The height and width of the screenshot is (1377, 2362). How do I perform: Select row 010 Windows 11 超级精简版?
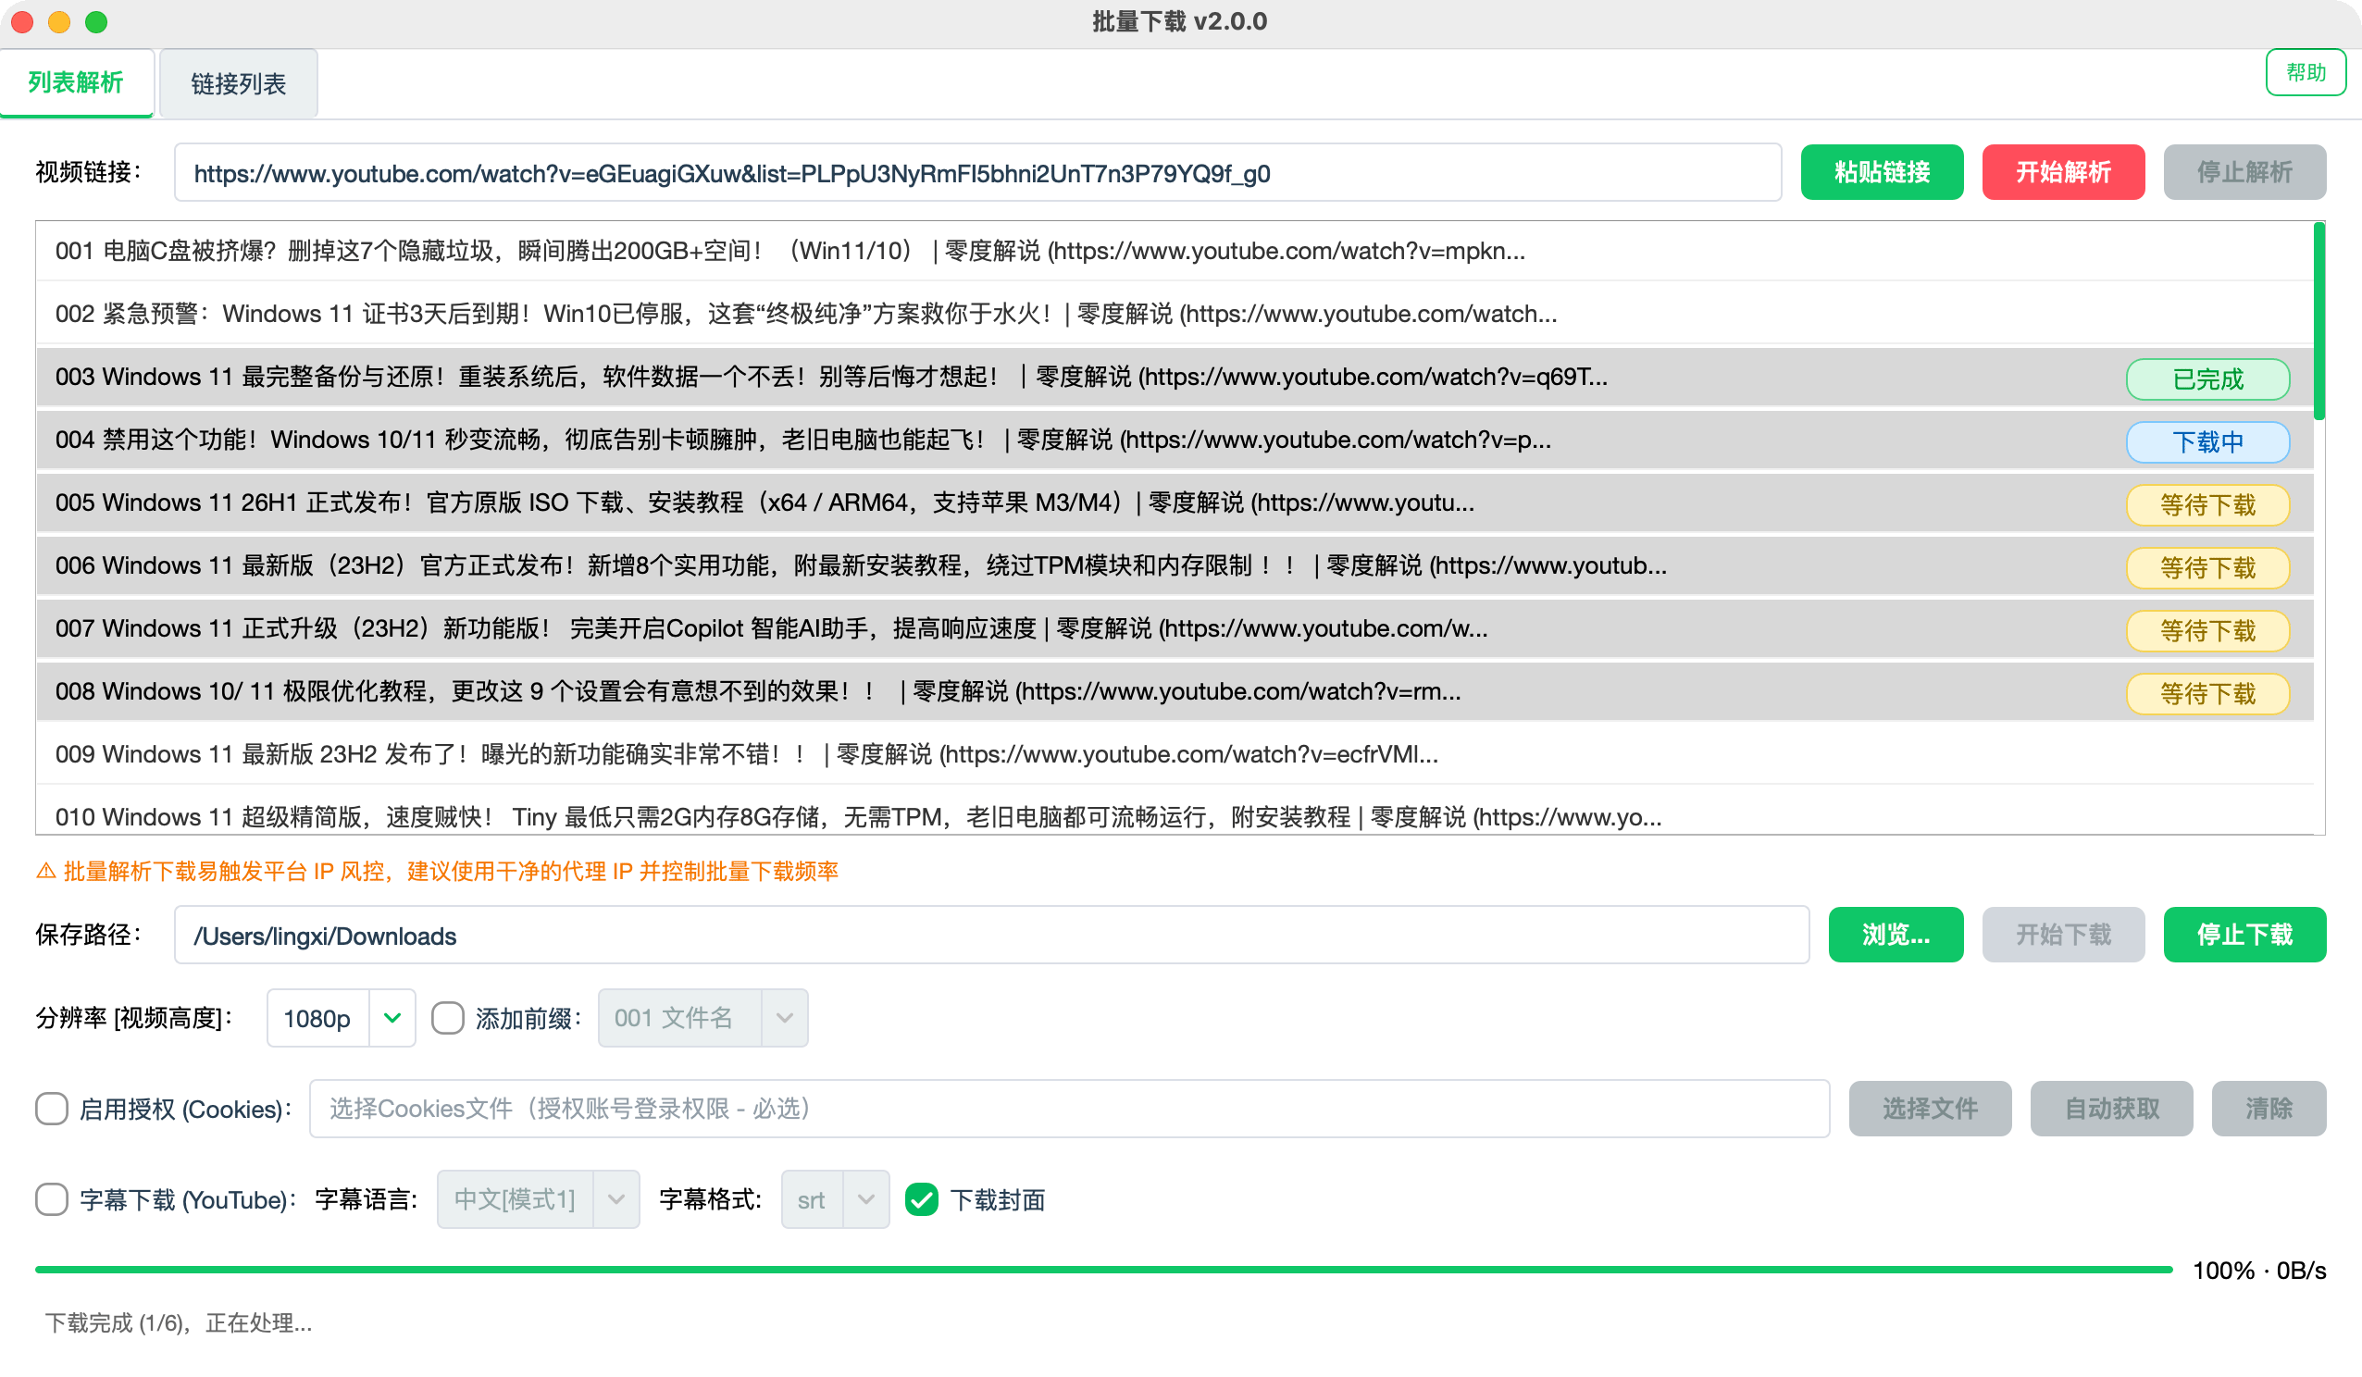tap(1174, 813)
